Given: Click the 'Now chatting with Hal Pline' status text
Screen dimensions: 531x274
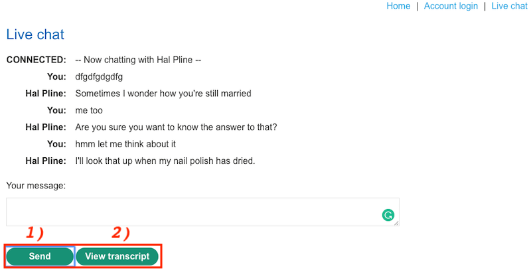Looking at the screenshot, I should (x=138, y=60).
